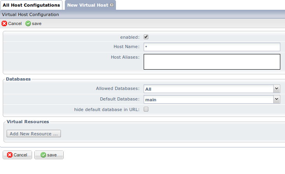Switch to All Host Configurations tab
This screenshot has height=174, width=285.
[x=31, y=5]
